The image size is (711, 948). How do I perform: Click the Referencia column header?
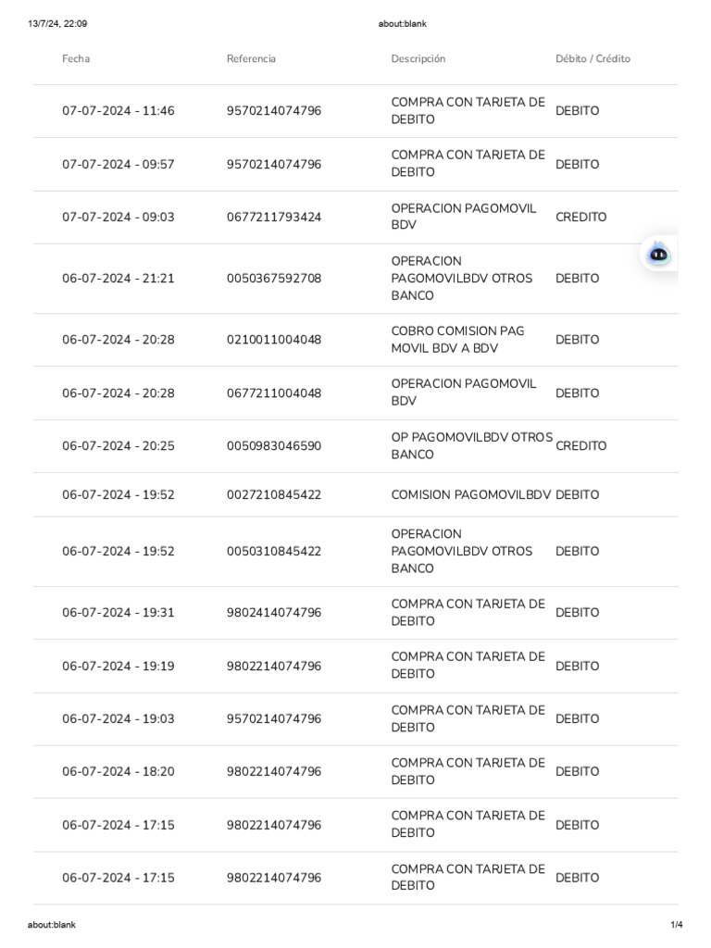pyautogui.click(x=251, y=59)
